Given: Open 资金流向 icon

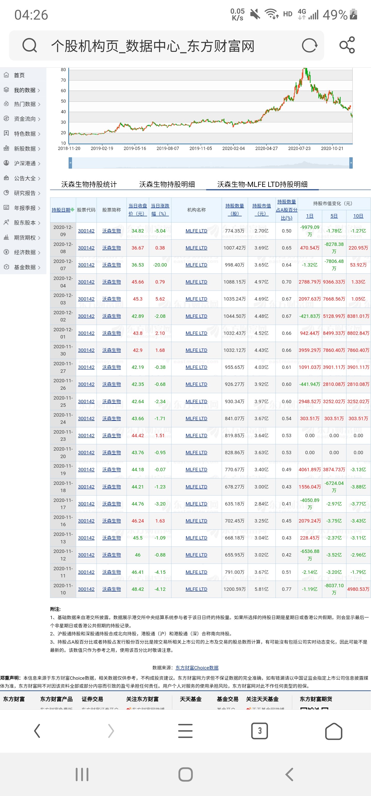Looking at the screenshot, I should coord(6,119).
